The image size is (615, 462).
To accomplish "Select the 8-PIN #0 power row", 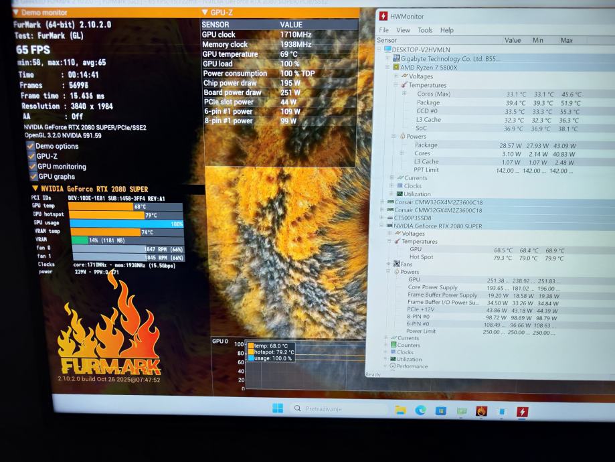I will [x=482, y=317].
